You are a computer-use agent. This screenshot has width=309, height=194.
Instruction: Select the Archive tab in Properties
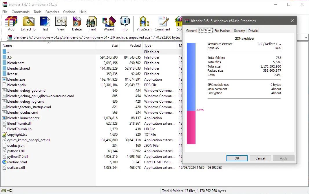click(x=206, y=30)
